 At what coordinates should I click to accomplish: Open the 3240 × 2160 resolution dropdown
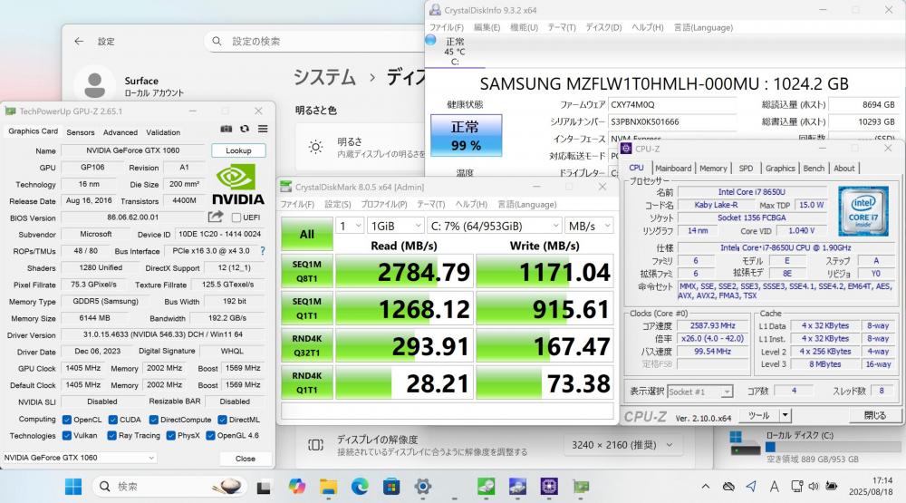(x=622, y=445)
